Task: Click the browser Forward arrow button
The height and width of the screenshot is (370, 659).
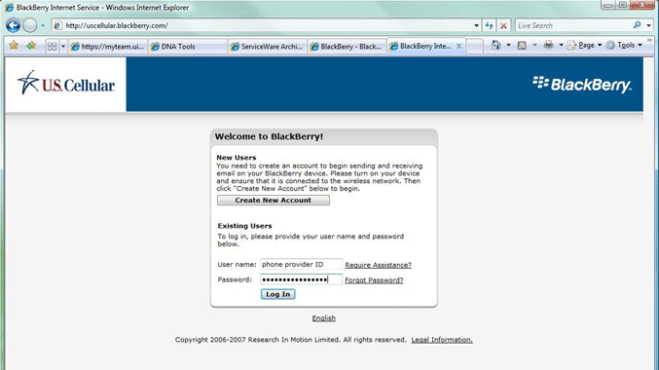Action: pyautogui.click(x=30, y=25)
